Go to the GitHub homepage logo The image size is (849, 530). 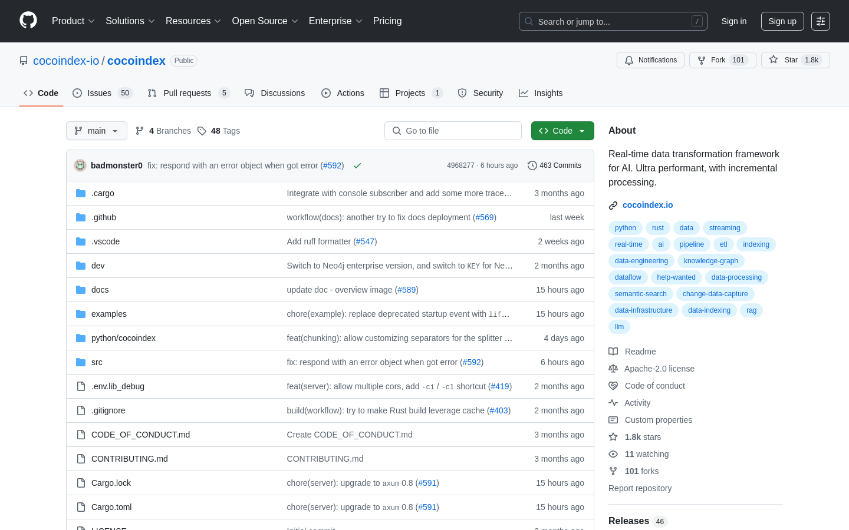pos(28,21)
